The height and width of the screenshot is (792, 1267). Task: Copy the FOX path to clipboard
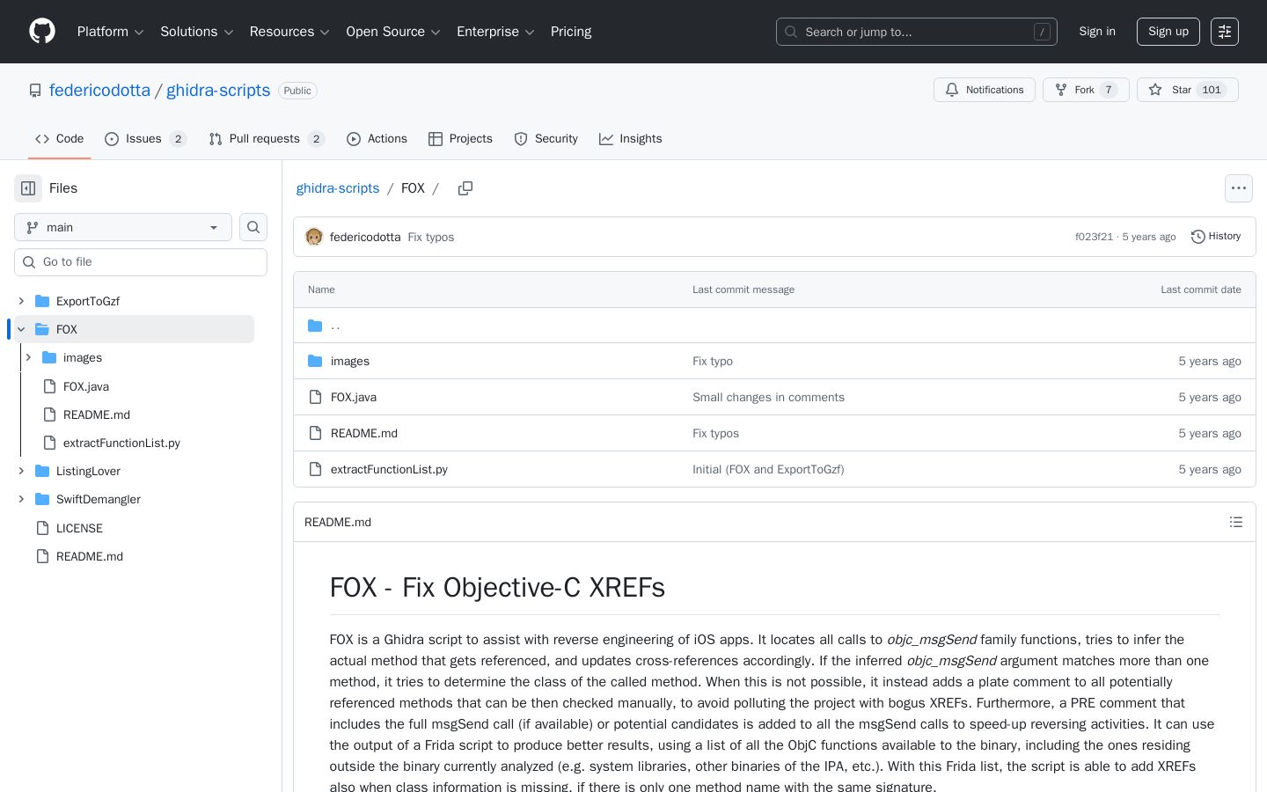coord(465,188)
